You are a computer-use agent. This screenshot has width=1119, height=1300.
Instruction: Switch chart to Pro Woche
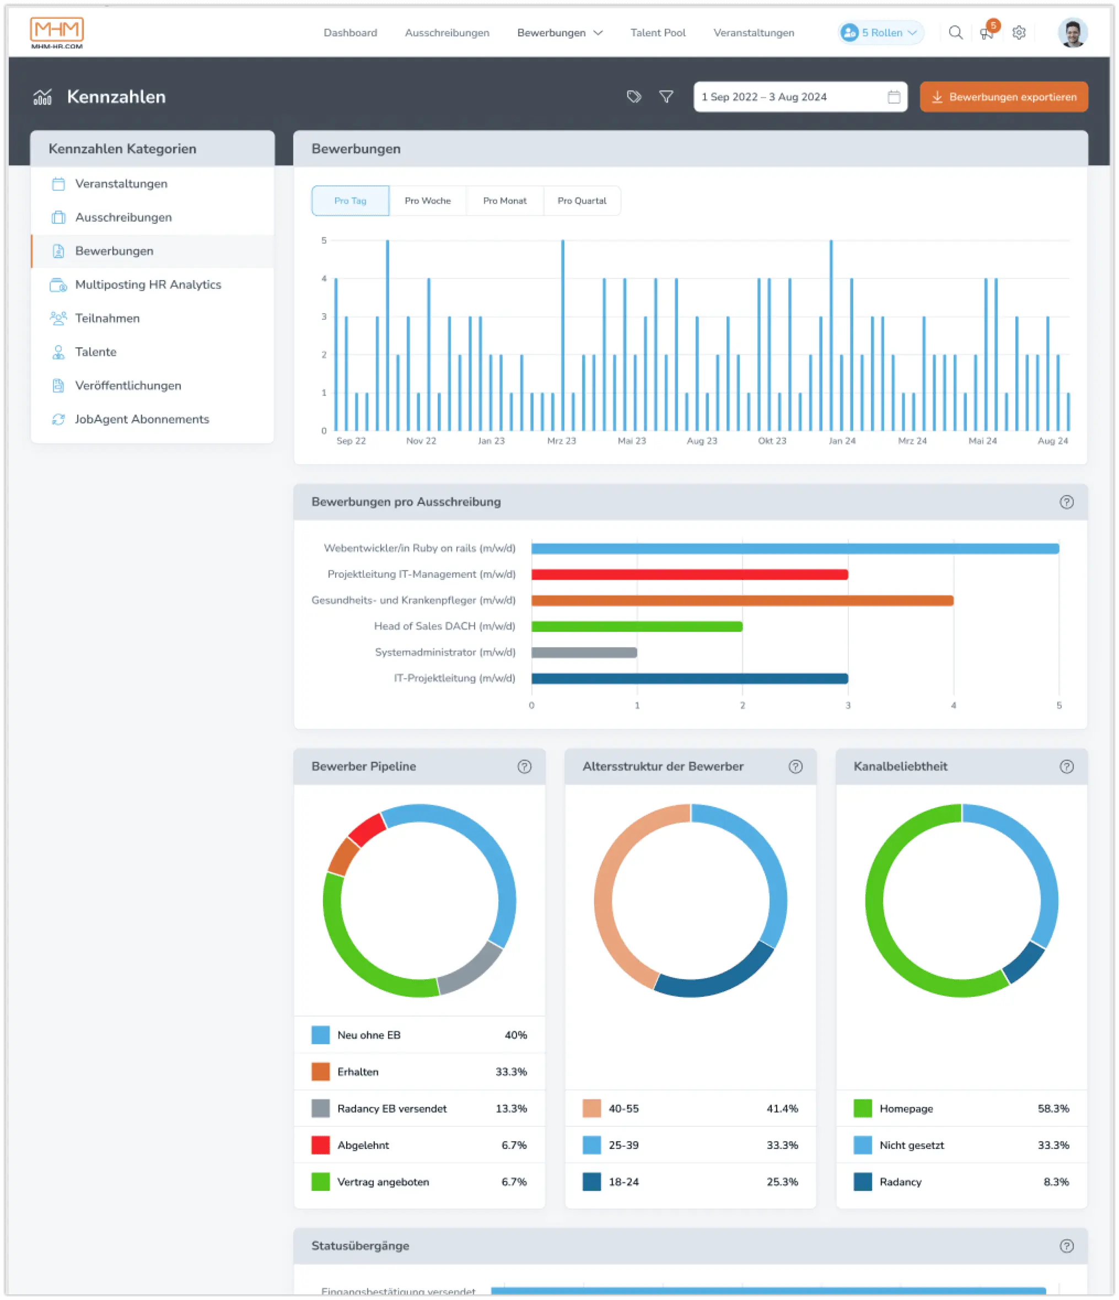click(x=428, y=201)
